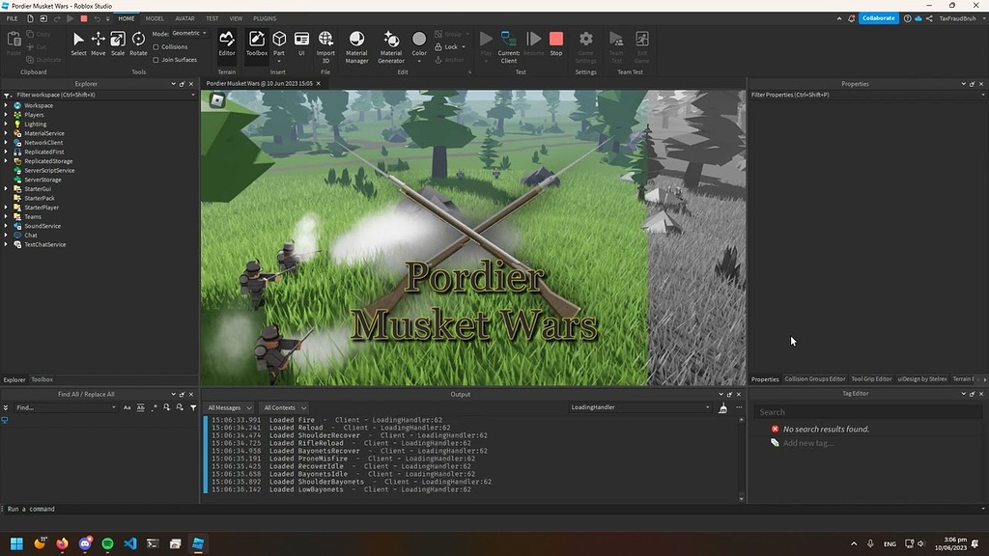
Task: Activate the Move tool
Action: [x=98, y=44]
